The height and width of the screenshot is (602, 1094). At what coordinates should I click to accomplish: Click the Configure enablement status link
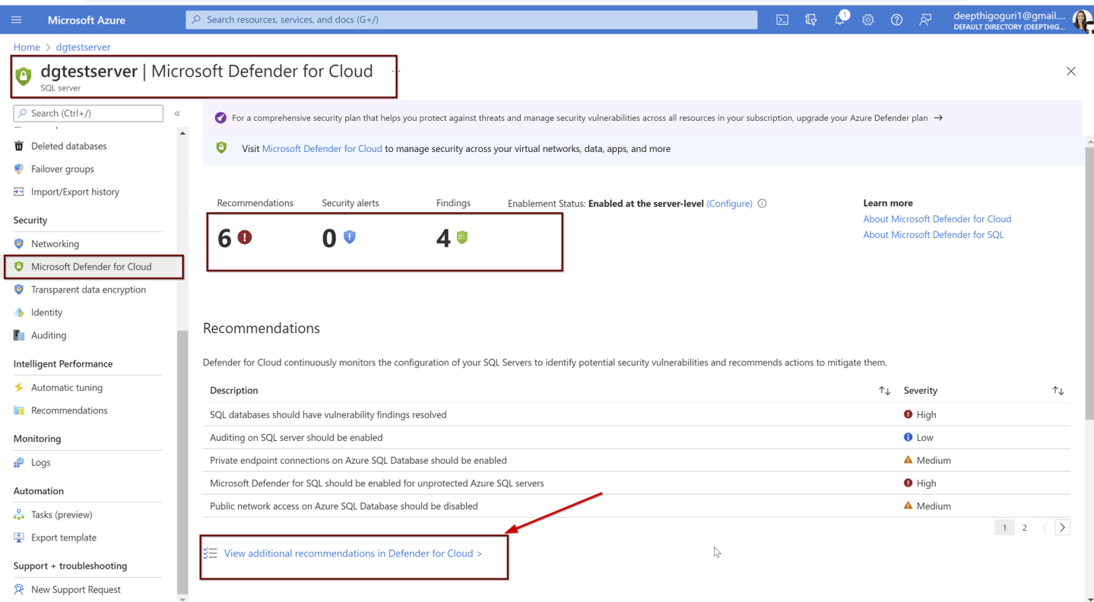coord(729,204)
